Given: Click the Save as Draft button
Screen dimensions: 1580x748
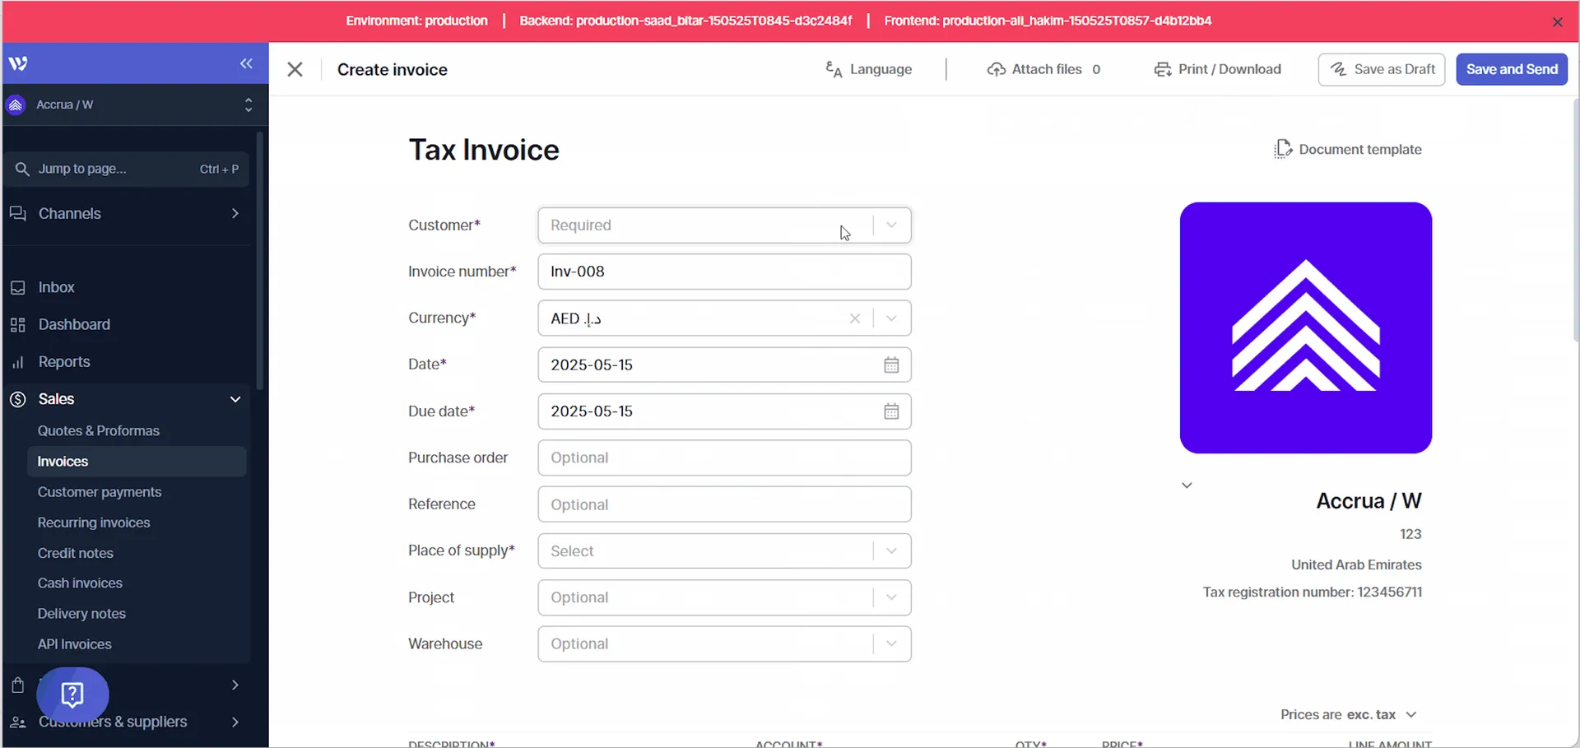Looking at the screenshot, I should coord(1382,69).
